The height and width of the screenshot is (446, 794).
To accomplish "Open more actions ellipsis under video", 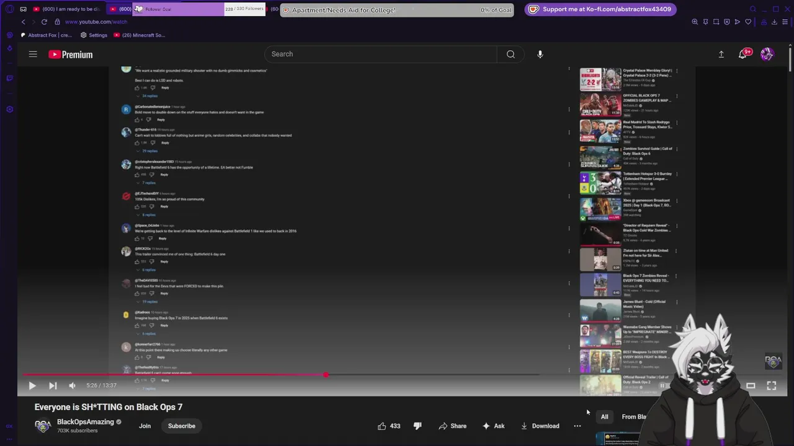I will (578, 426).
